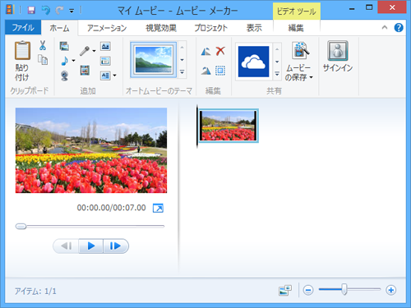Open the Add music dropdown arrow
This screenshot has height=308, width=411.
click(73, 61)
